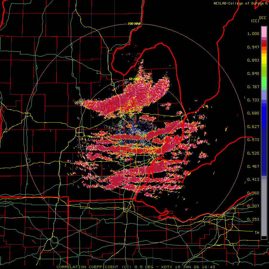Image resolution: width=269 pixels, height=269 pixels.
Task: Click the DCC legend title
Action: click(262, 18)
